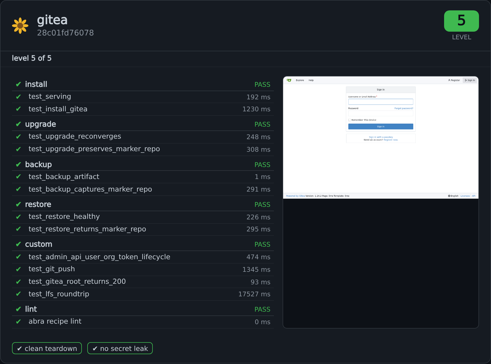Open the API footer link

pos(474,196)
